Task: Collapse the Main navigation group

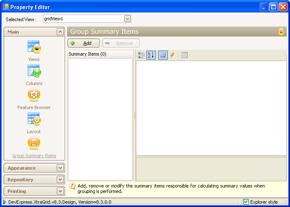Action: [60, 32]
